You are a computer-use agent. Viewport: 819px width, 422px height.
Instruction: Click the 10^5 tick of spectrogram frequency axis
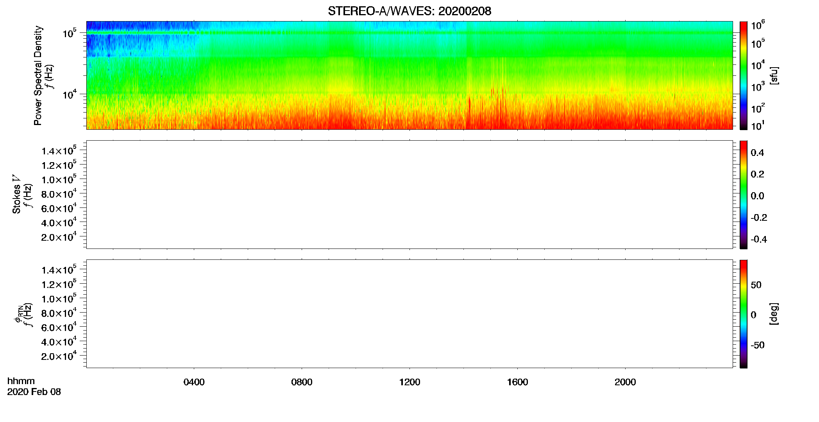pyautogui.click(x=70, y=33)
